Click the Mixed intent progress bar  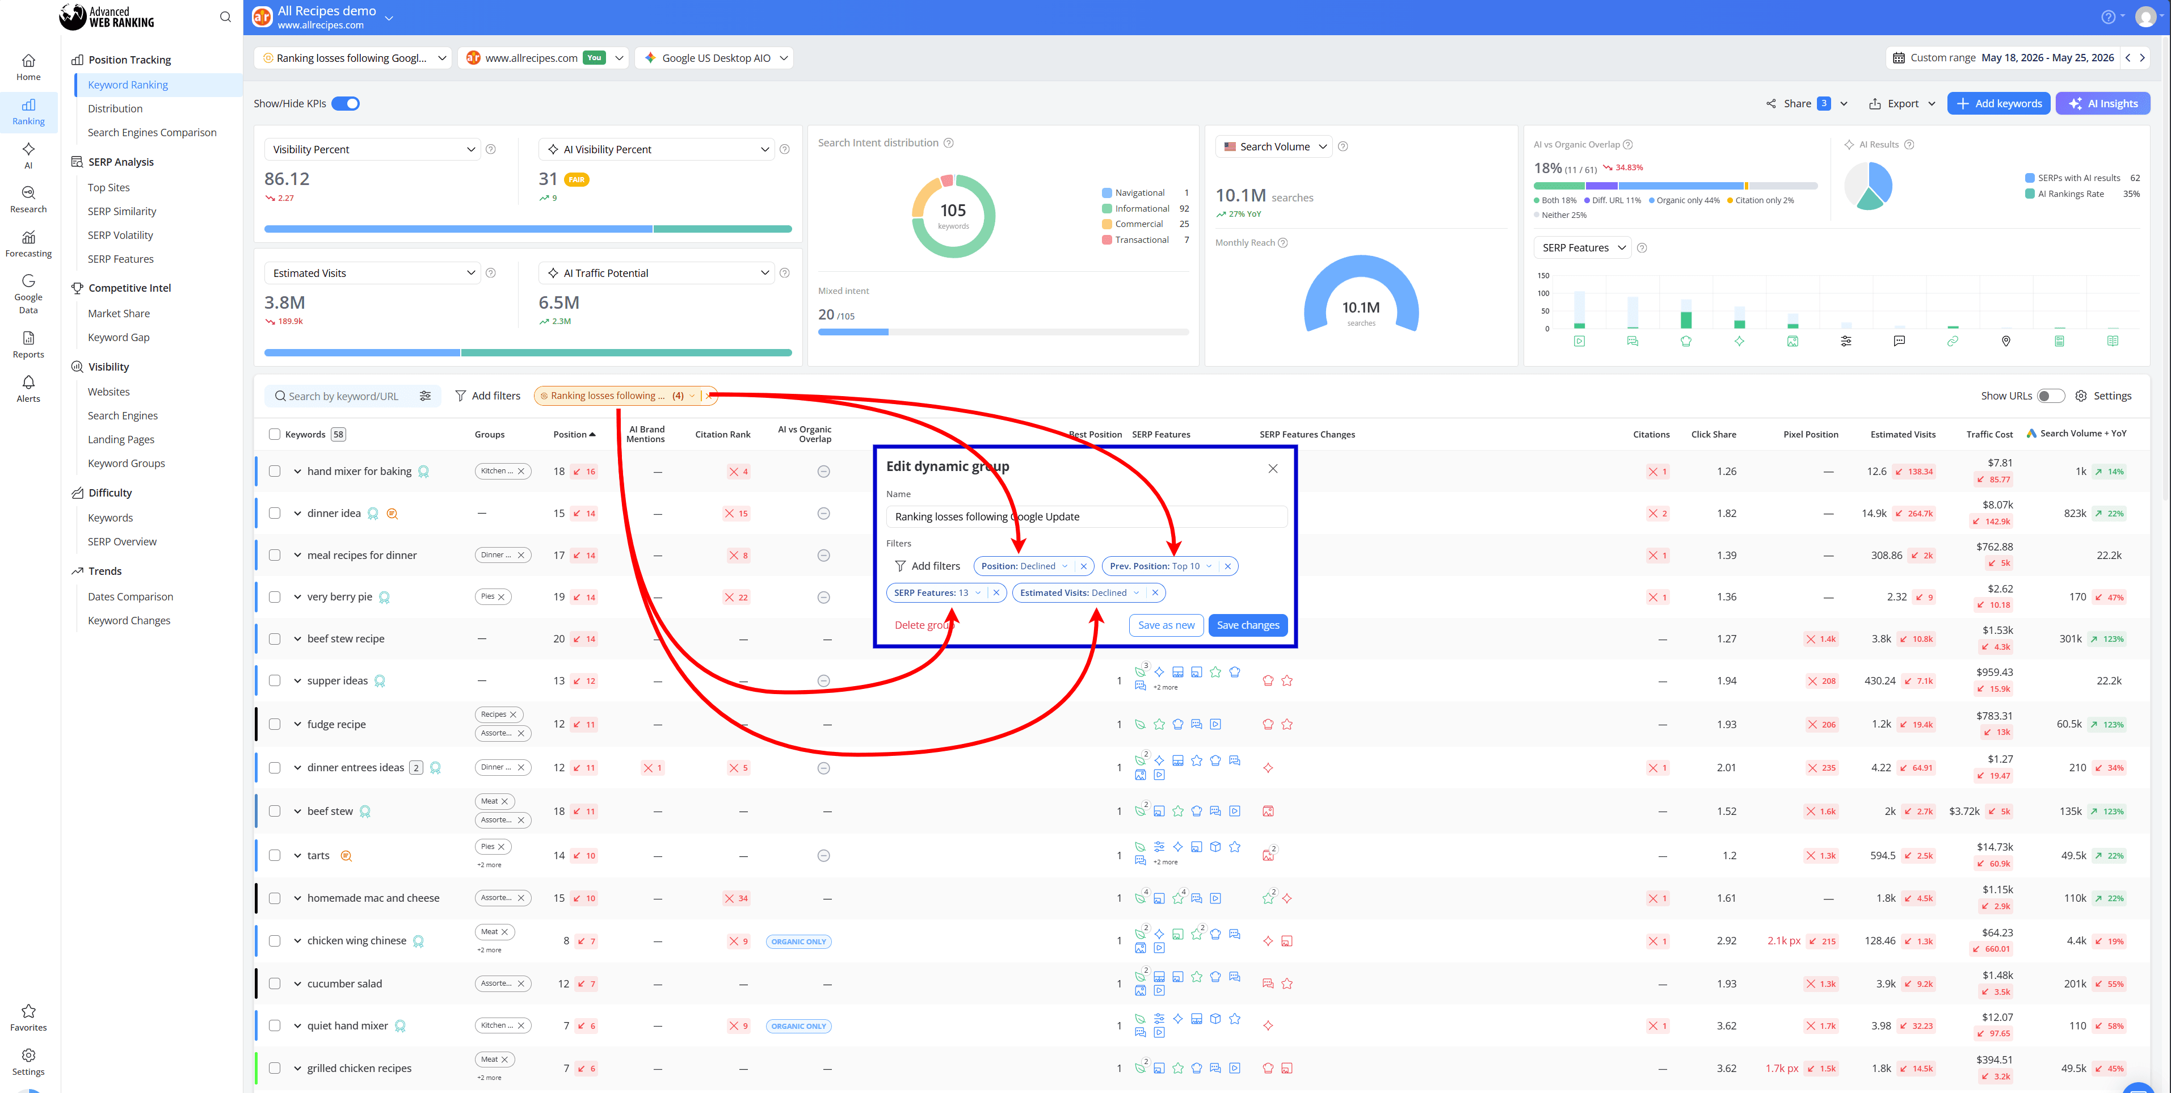[1003, 332]
